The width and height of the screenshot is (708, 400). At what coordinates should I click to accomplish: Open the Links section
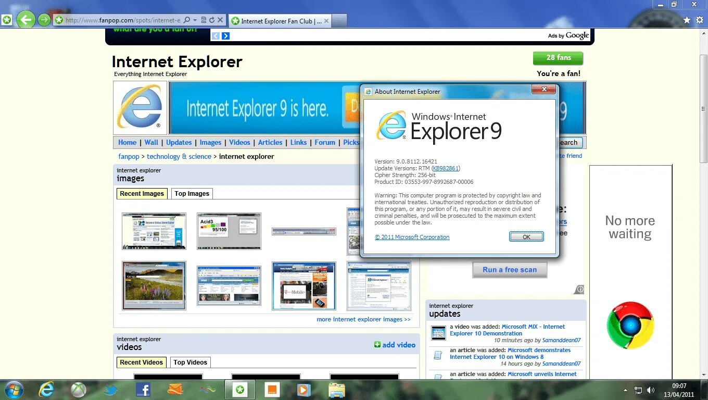point(298,142)
